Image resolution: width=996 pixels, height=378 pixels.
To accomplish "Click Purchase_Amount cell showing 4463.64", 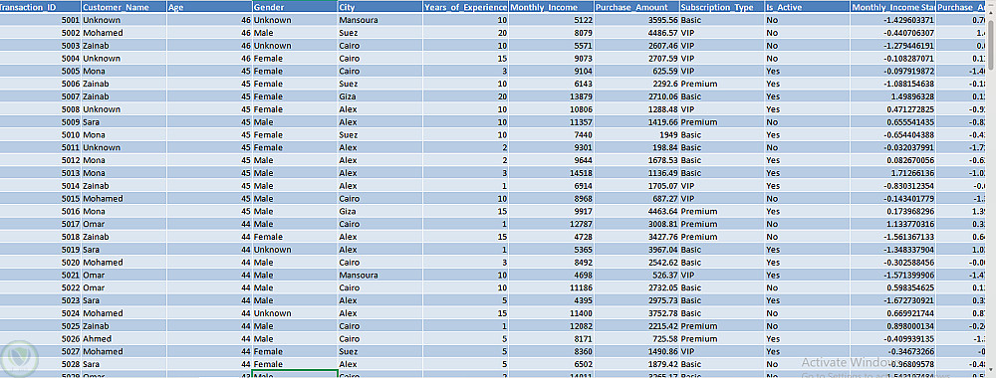I will 635,211.
